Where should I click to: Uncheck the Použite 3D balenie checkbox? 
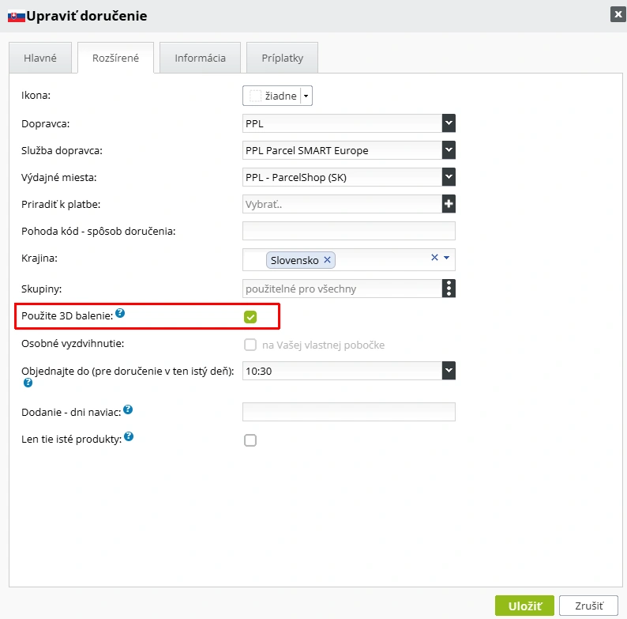pyautogui.click(x=250, y=317)
